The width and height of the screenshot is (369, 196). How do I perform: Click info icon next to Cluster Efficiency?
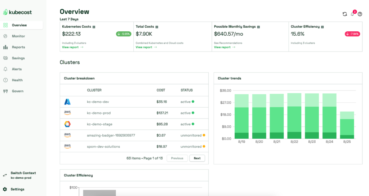(x=322, y=27)
